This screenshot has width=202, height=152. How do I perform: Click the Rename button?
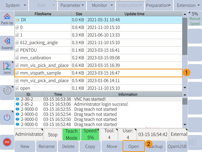pyautogui.click(x=46, y=146)
